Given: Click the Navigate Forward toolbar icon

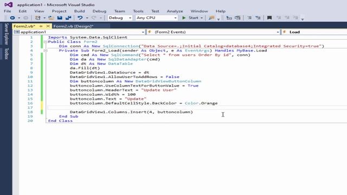Looking at the screenshot, I should 25,18.
